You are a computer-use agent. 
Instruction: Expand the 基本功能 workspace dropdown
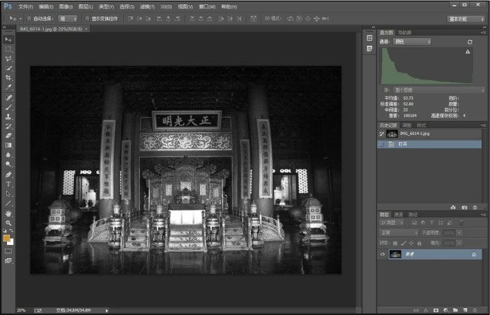coord(465,19)
